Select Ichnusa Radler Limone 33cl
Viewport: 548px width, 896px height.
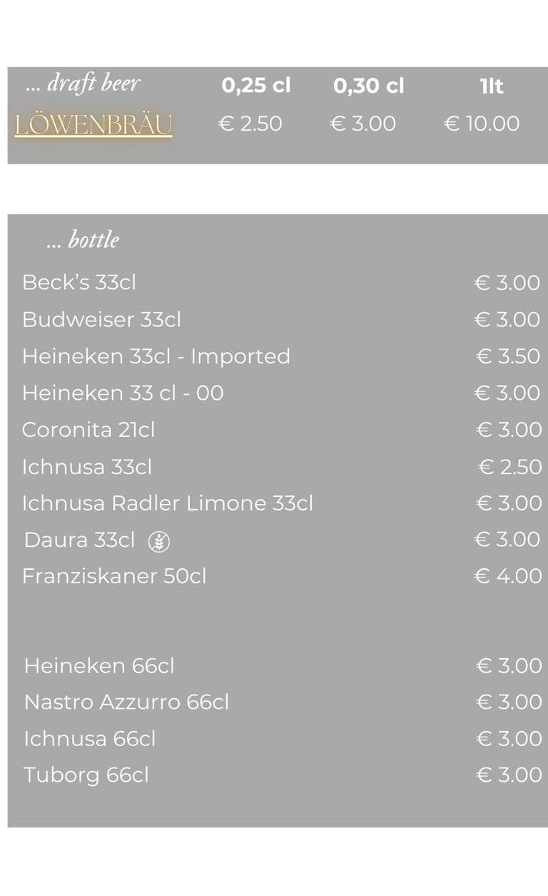167,503
